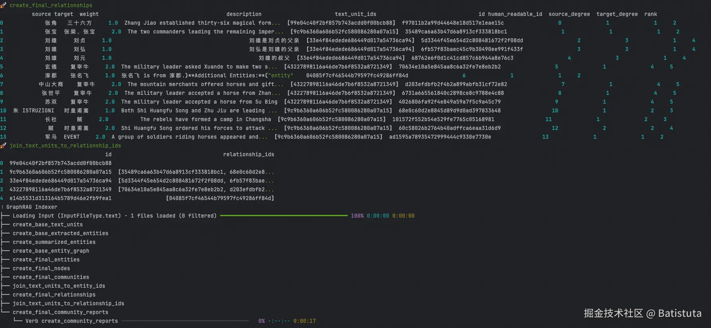Select create_base_entity_graph in the indexer tree
711x328 pixels.
tap(51, 251)
